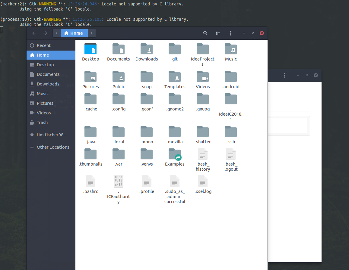
Task: Select the .venvs folder
Action: point(147,154)
